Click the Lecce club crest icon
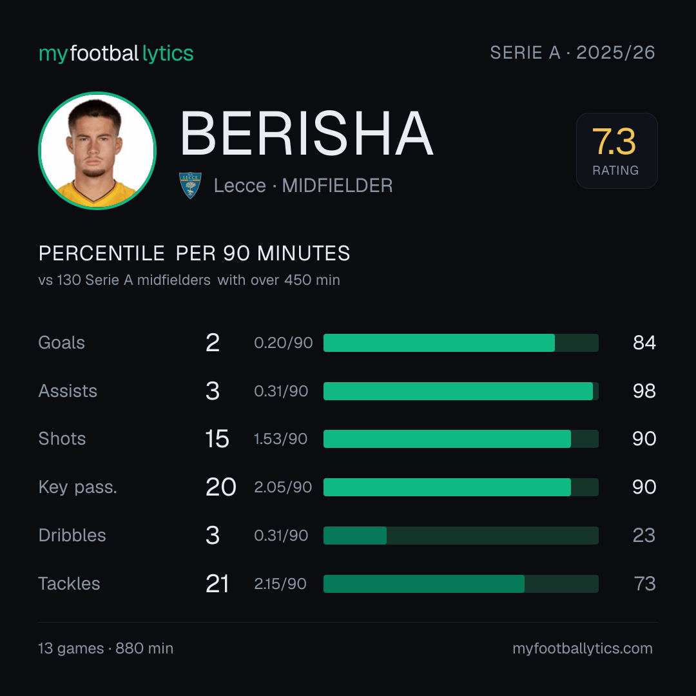The image size is (696, 696). (x=190, y=186)
